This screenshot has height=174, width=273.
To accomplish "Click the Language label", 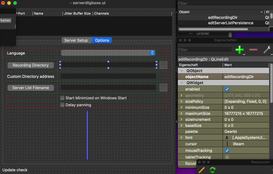I will pos(16,53).
